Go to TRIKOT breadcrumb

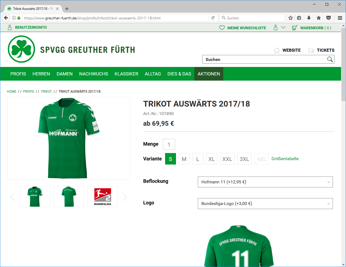pos(46,92)
